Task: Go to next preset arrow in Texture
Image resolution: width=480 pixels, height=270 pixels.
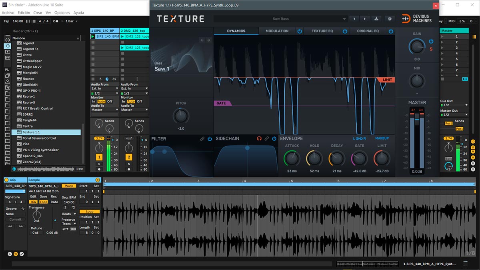Action: point(364,19)
